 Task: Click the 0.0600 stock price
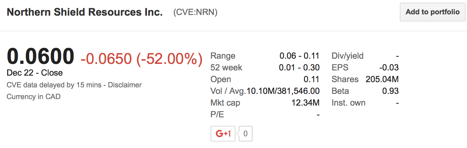coord(41,56)
